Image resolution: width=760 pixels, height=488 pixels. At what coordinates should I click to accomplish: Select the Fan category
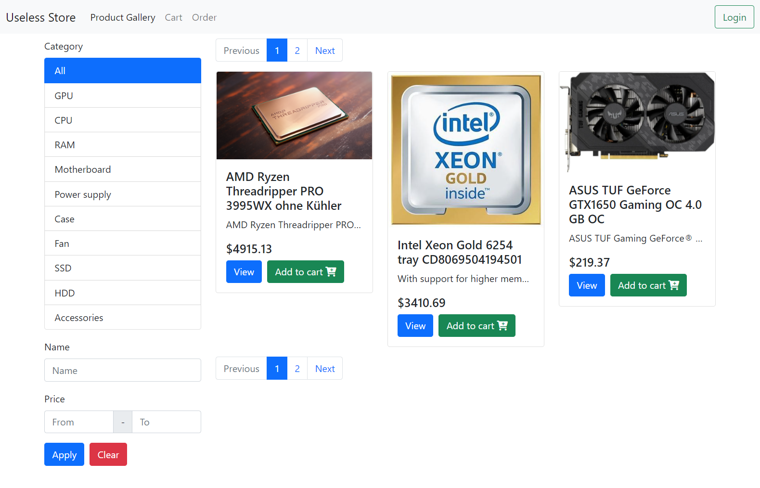123,244
